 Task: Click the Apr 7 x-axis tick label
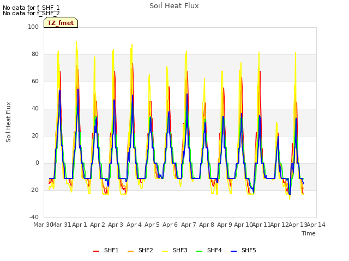click(x=189, y=225)
